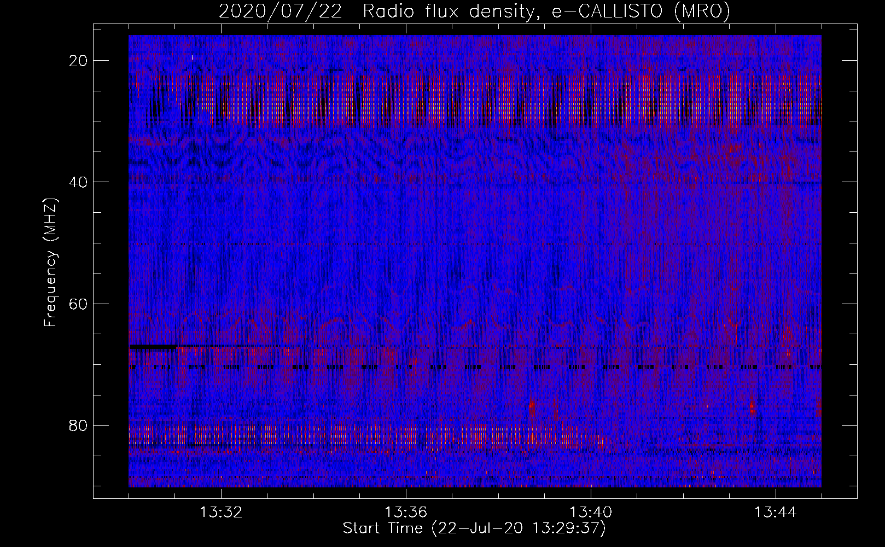
Task: Click the plot title '2020/07/22 Radio flux density'
Action: 474,11
